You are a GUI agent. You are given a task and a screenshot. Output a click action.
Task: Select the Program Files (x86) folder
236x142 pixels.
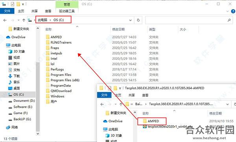coord(65,80)
